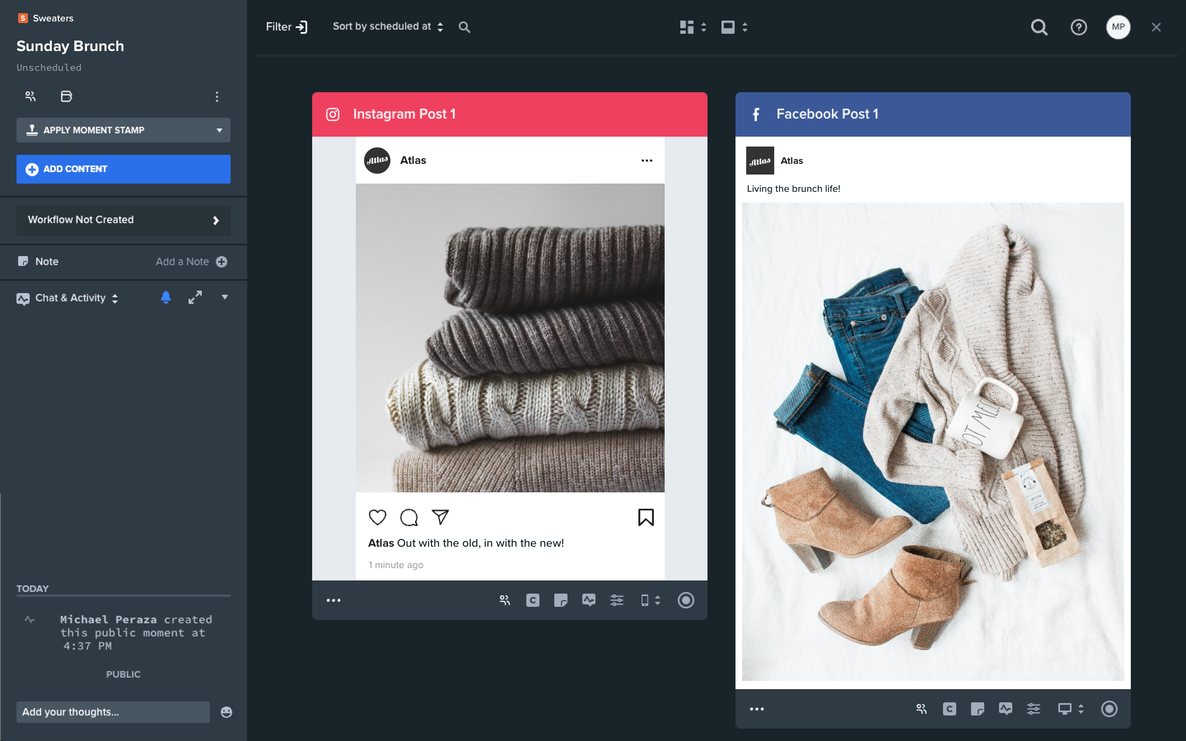Image resolution: width=1186 pixels, height=741 pixels.
Task: Select the Sunday Brunch menu item
Action: [x=71, y=46]
